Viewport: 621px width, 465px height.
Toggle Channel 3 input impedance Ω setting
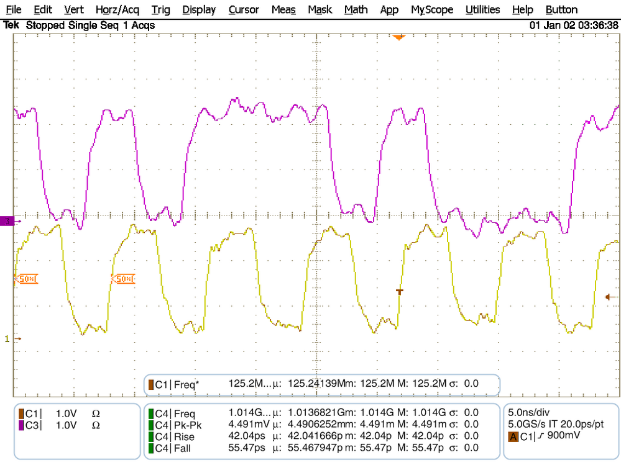(x=96, y=425)
